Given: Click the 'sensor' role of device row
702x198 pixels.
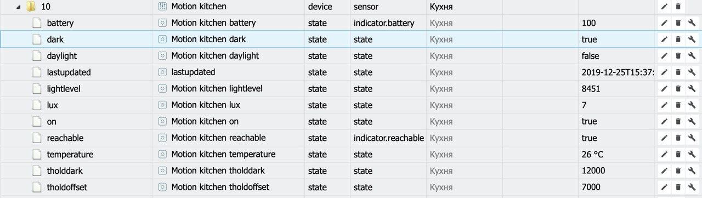Looking at the screenshot, I should 366,7.
